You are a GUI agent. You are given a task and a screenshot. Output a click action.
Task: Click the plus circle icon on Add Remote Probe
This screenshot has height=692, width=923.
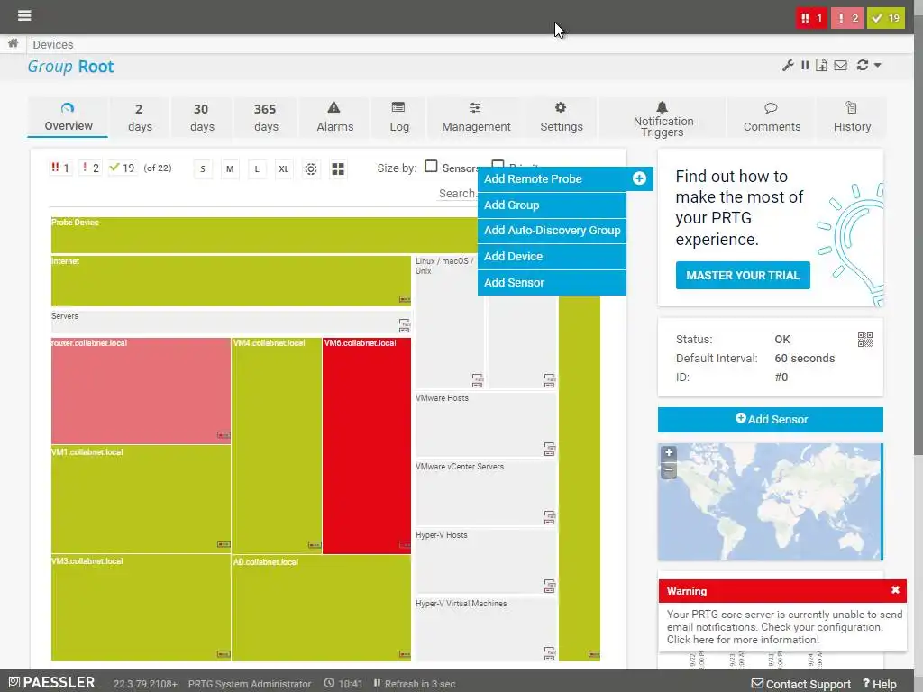click(639, 178)
